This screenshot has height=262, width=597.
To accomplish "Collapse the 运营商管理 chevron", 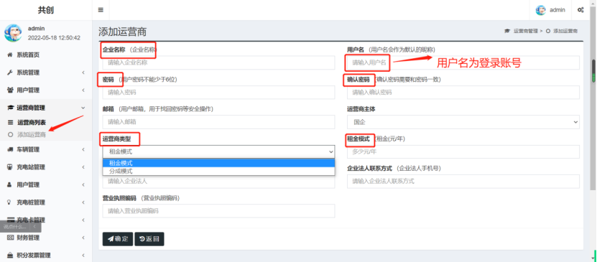I will (83, 108).
